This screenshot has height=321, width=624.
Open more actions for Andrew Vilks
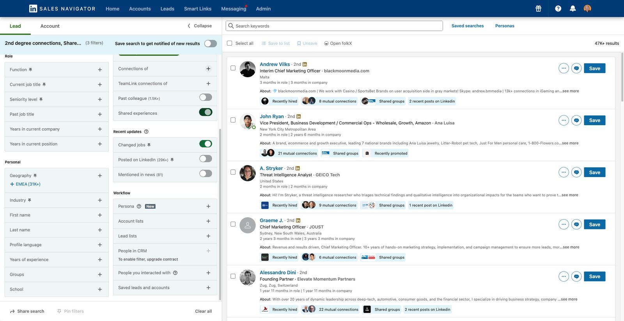pos(564,68)
